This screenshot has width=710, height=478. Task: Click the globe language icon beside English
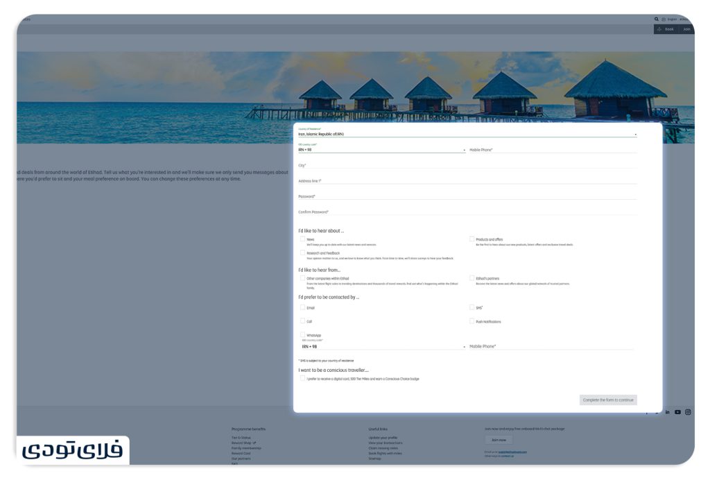point(664,19)
